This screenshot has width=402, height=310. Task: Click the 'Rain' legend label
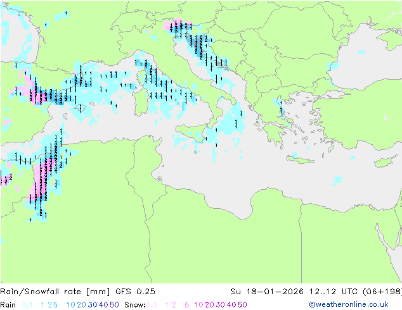(x=8, y=305)
